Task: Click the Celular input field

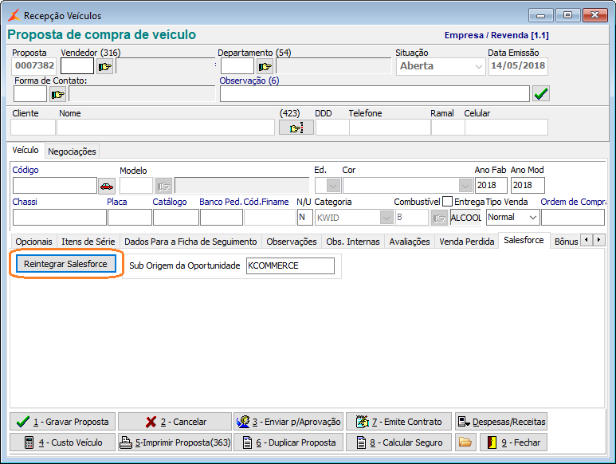Action: coord(506,128)
